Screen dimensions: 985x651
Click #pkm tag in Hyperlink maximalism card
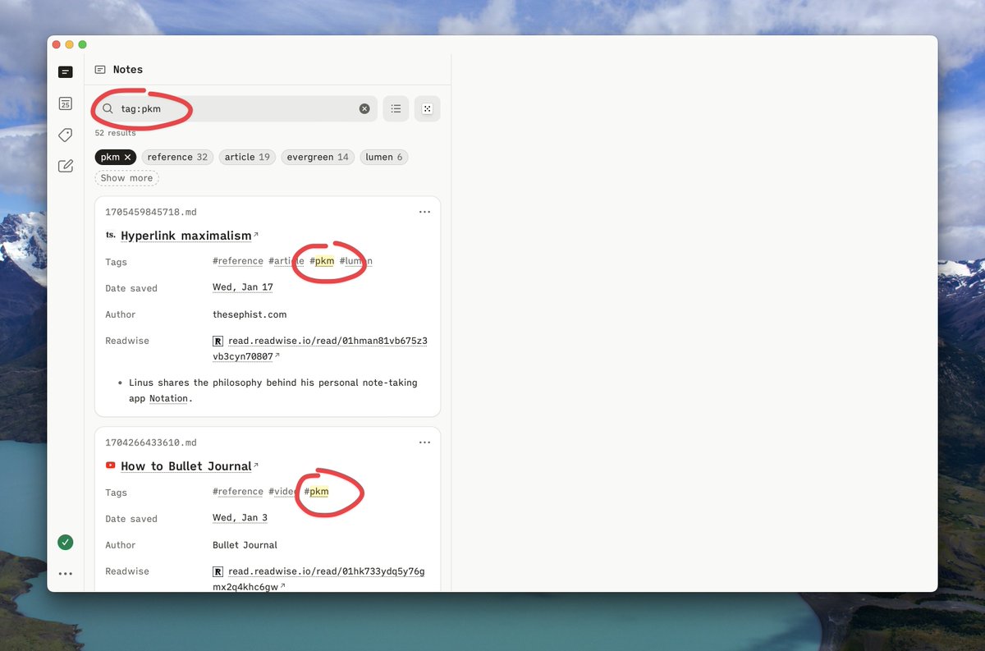point(322,261)
